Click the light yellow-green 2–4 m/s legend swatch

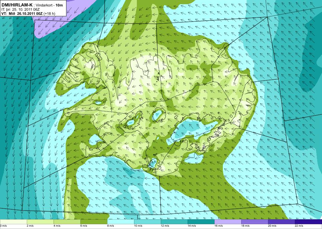[40, 222]
